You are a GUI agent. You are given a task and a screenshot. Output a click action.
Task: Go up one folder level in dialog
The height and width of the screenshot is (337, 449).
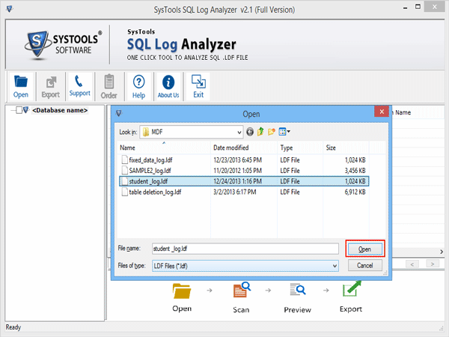click(260, 132)
